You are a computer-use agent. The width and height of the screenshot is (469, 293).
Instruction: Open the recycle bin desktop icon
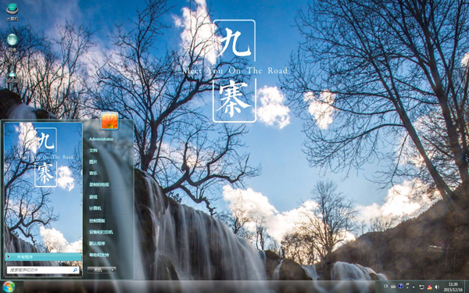tap(12, 74)
